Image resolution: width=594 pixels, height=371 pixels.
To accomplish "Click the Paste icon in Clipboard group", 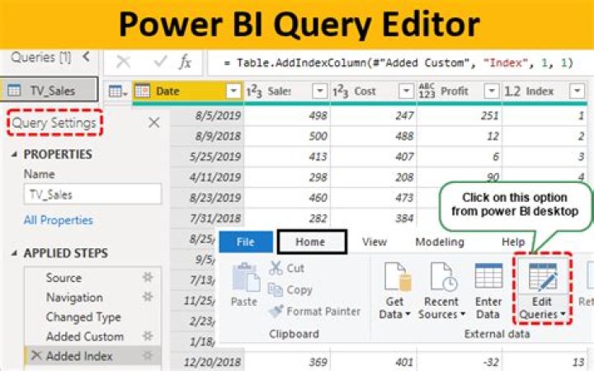I will click(x=244, y=280).
